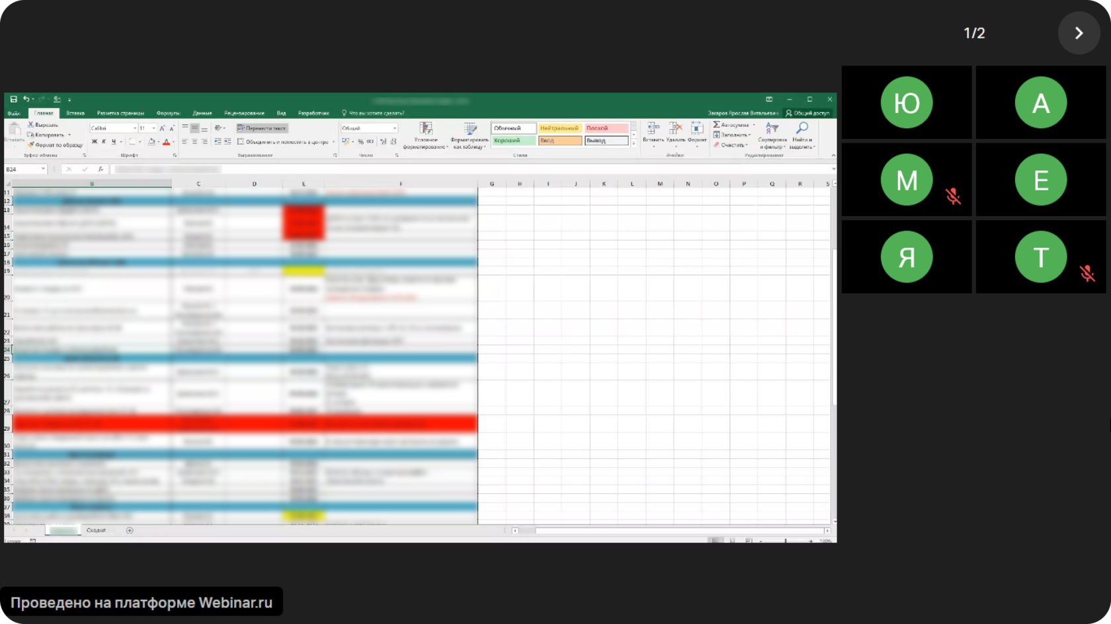Screen dimensions: 1111x624
Task: Open Conditional Formatting (Условное форматирование)
Action: [426, 134]
